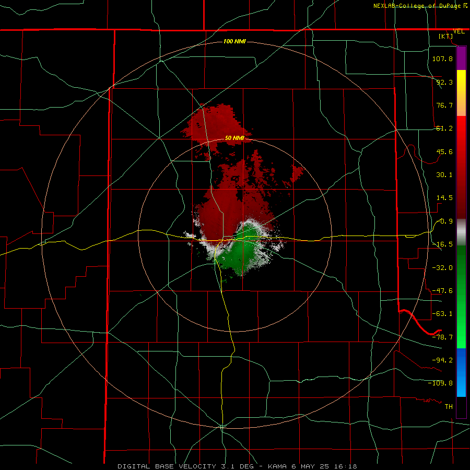Click the -16.5 velocity scale value
The width and height of the screenshot is (470, 470).
pos(442,244)
